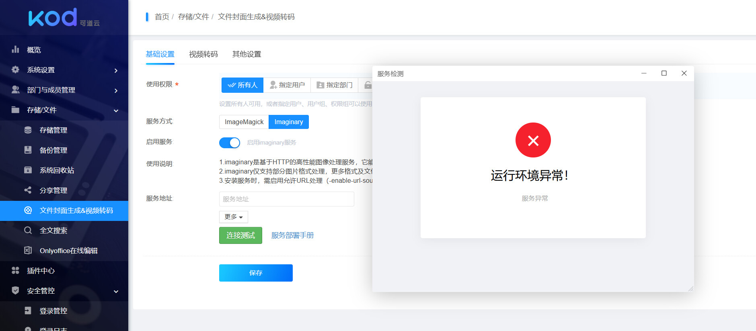The image size is (756, 331).
Task: Click the Onlyoffice online editing icon
Action: click(28, 250)
